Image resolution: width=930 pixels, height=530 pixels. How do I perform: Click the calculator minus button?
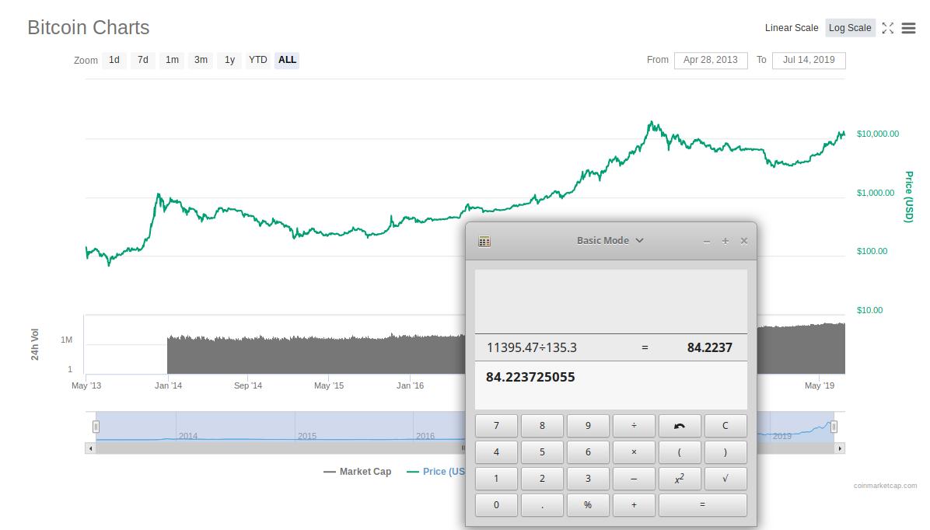pos(634,479)
